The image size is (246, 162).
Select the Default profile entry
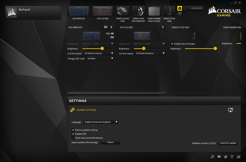tap(33, 12)
